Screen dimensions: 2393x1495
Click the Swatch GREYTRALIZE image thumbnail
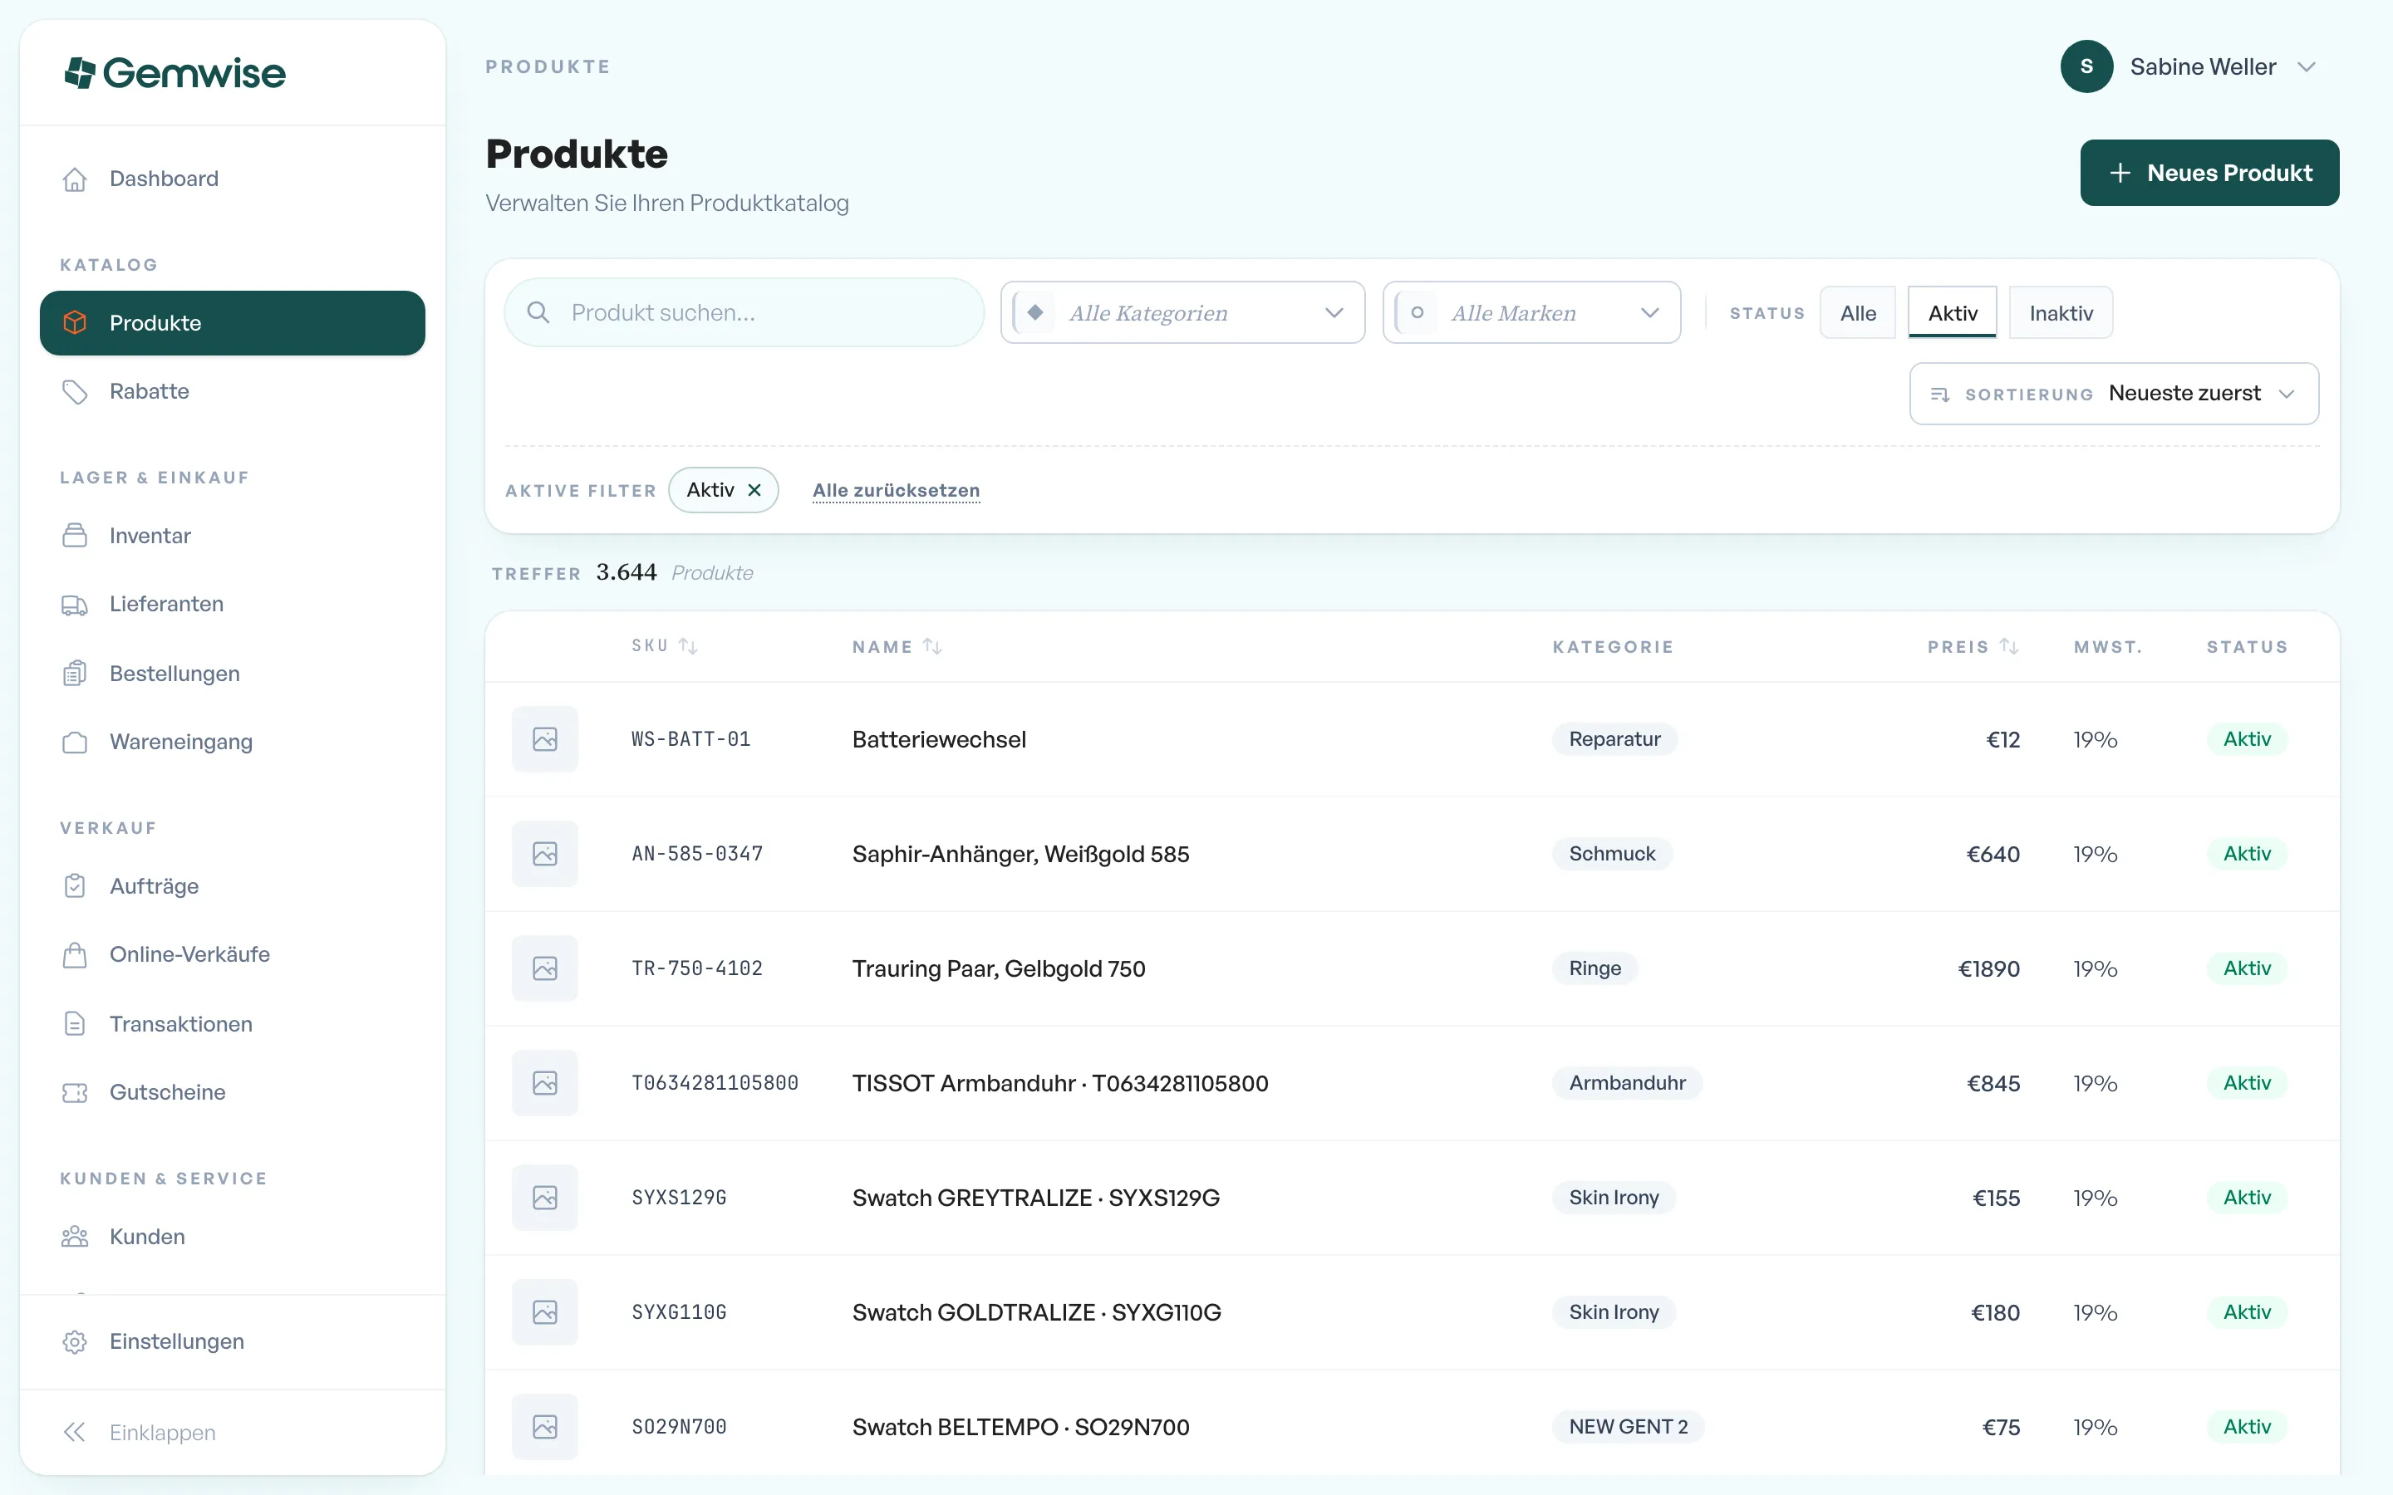(x=545, y=1198)
